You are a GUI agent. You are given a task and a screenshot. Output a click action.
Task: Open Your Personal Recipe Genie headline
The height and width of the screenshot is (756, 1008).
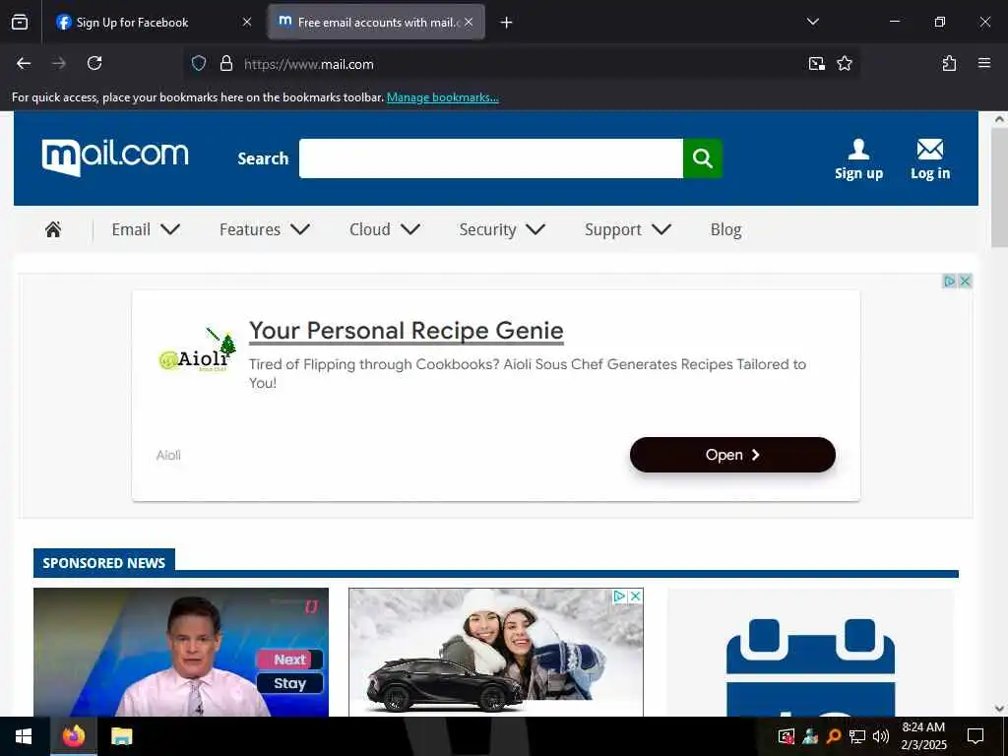pyautogui.click(x=407, y=331)
